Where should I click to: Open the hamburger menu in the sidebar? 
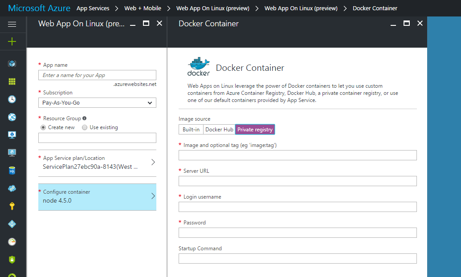pyautogui.click(x=12, y=24)
